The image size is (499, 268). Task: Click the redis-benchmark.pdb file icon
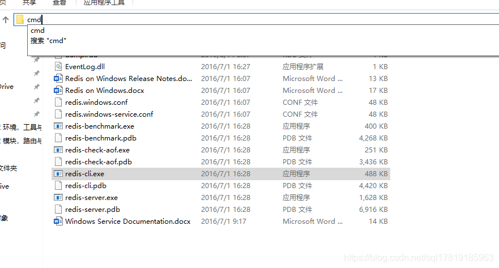coord(58,138)
